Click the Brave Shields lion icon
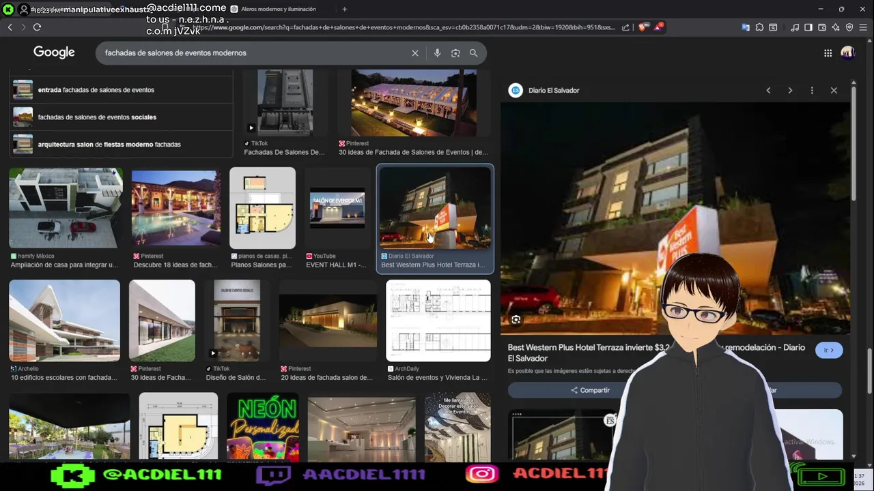Viewport: 874px width, 491px height. 643,27
